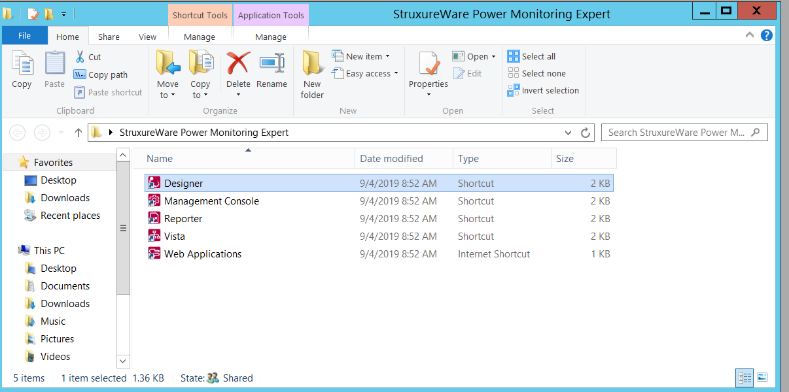Click the Back navigation arrow

[18, 133]
